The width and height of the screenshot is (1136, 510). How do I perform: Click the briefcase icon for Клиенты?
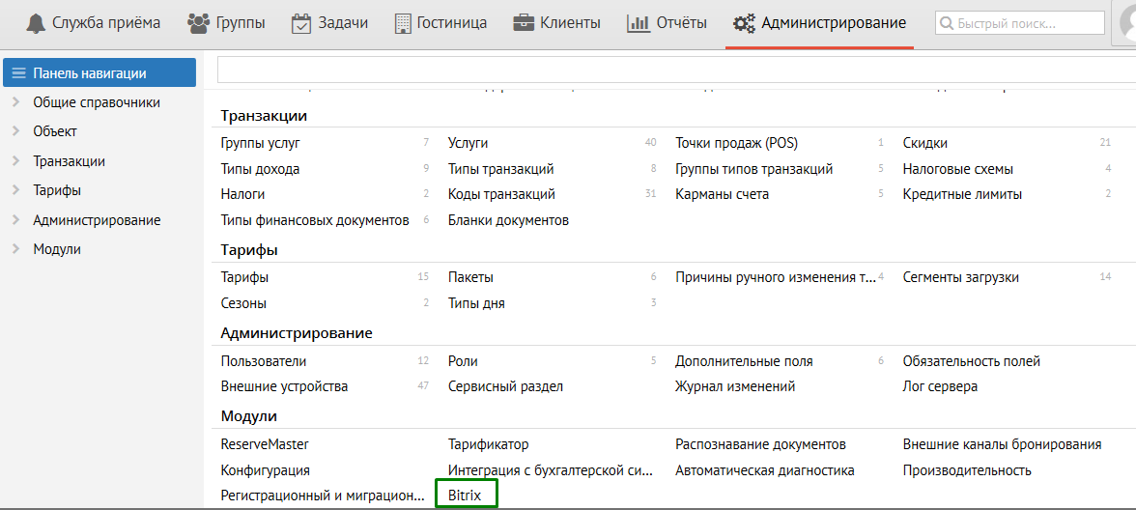pos(525,23)
